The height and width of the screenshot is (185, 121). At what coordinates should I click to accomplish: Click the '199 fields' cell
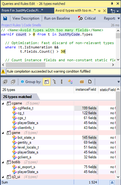[x=86, y=108]
